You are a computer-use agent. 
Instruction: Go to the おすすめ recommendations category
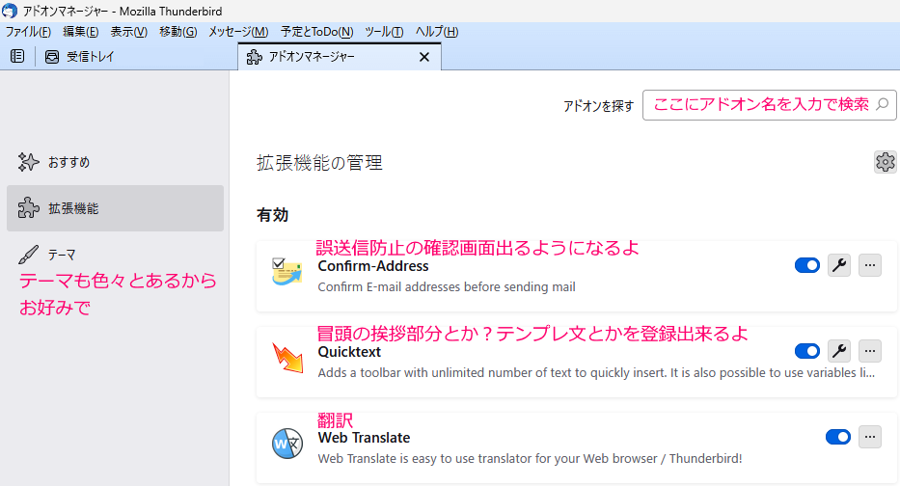pyautogui.click(x=115, y=162)
